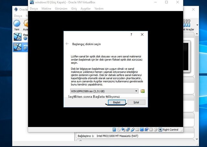
Task: Go back using the dialog's left arrow
Action: 67,44
